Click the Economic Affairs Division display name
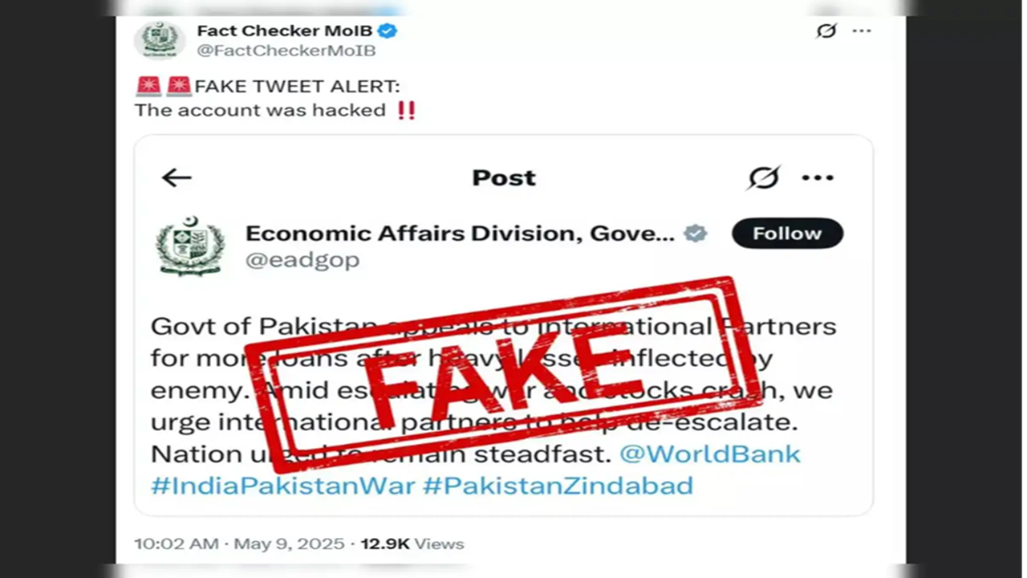This screenshot has height=578, width=1027. tap(460, 234)
